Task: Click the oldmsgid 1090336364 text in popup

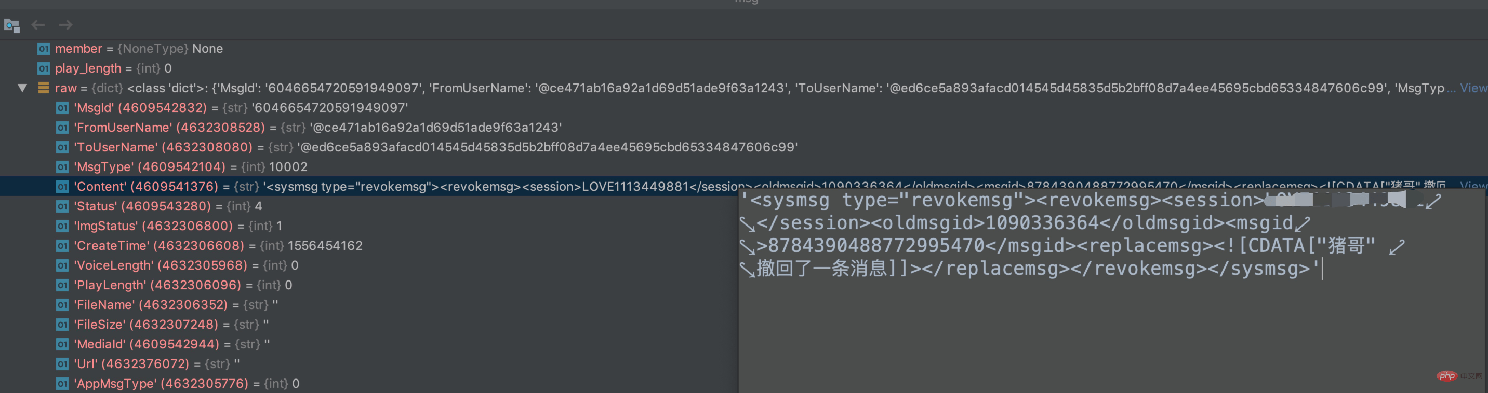Action: pyautogui.click(x=1042, y=223)
